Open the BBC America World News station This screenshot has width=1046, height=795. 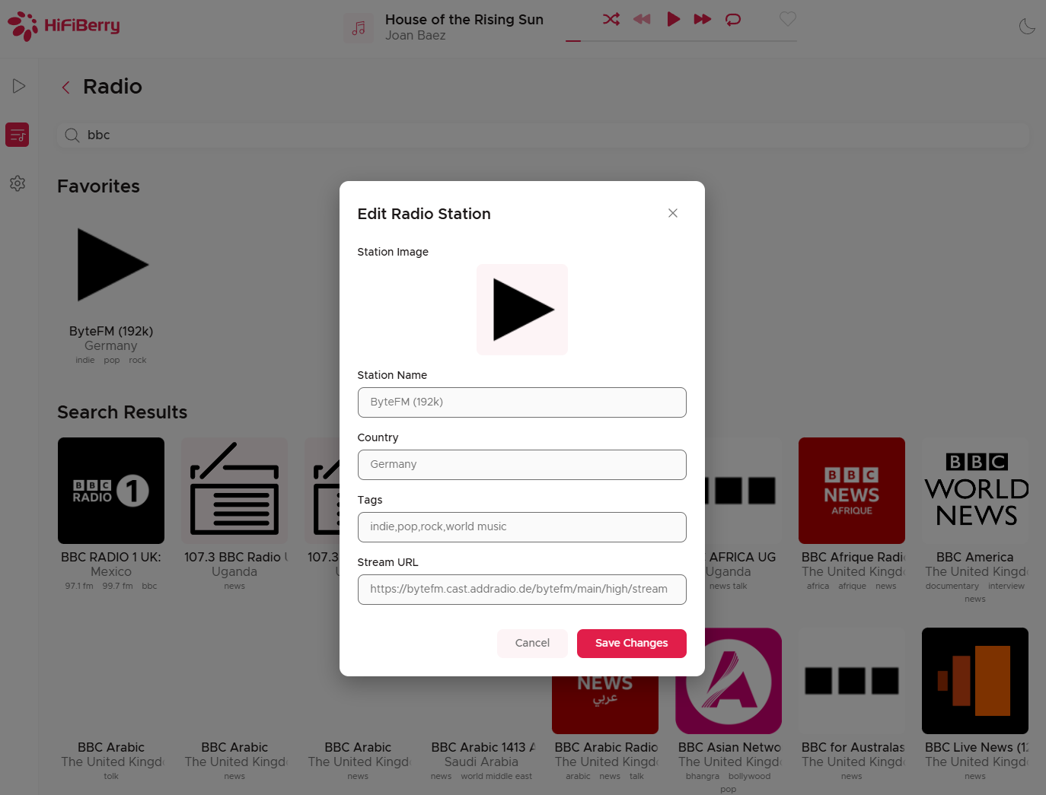[x=975, y=491]
